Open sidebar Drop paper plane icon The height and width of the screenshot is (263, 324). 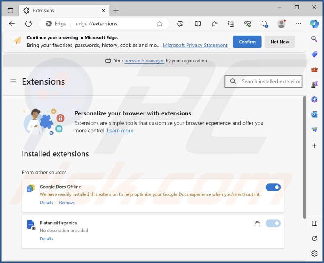[314, 129]
